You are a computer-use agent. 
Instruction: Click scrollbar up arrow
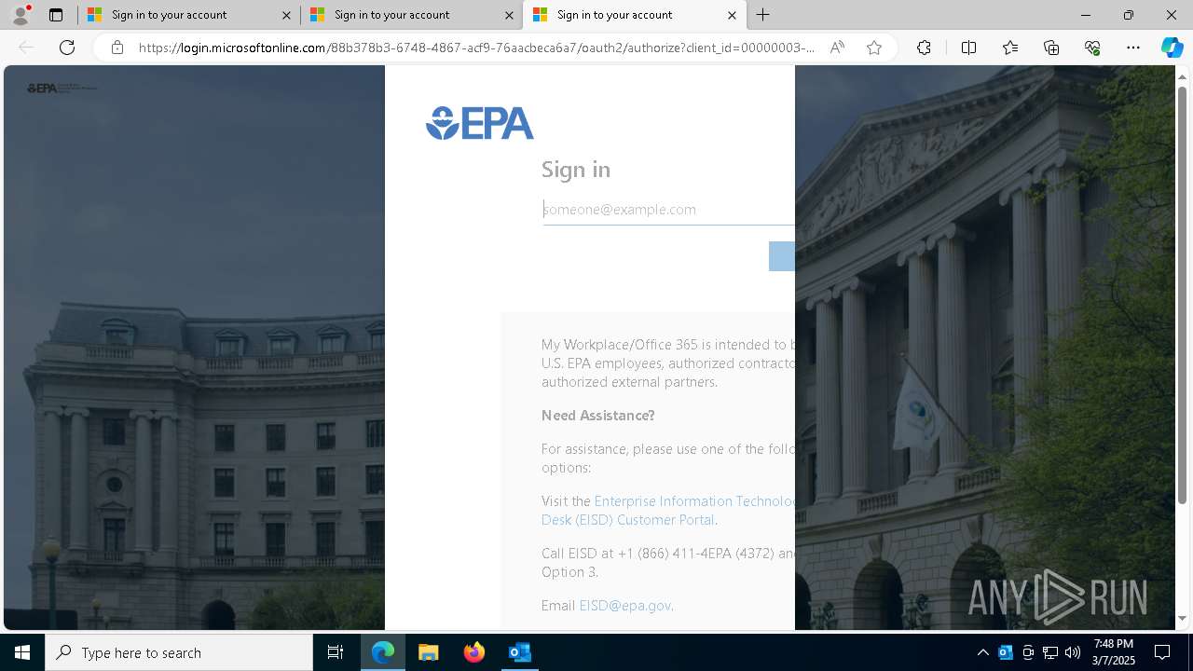point(1182,75)
